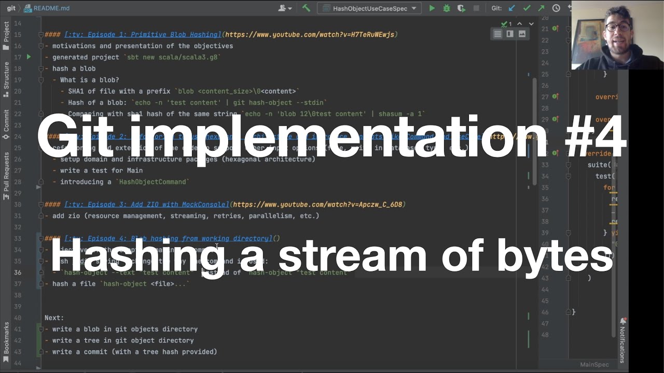Commit changes with Git checkmark icon
664x373 pixels.
point(527,8)
